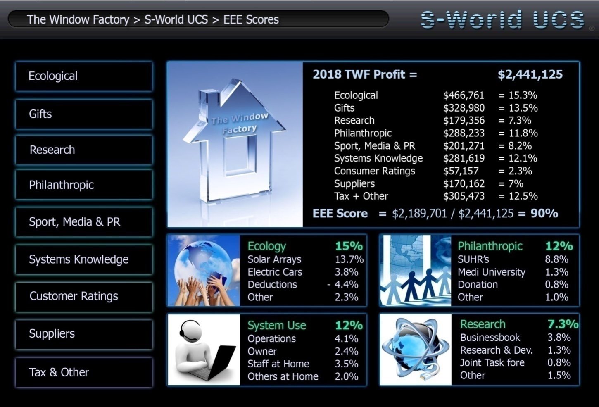
Task: Click the Ecology 15% total
Action: [x=349, y=246]
